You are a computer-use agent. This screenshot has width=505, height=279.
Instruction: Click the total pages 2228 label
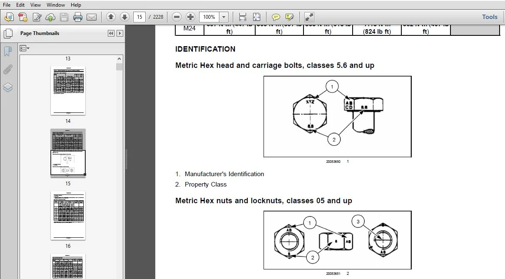pyautogui.click(x=158, y=17)
